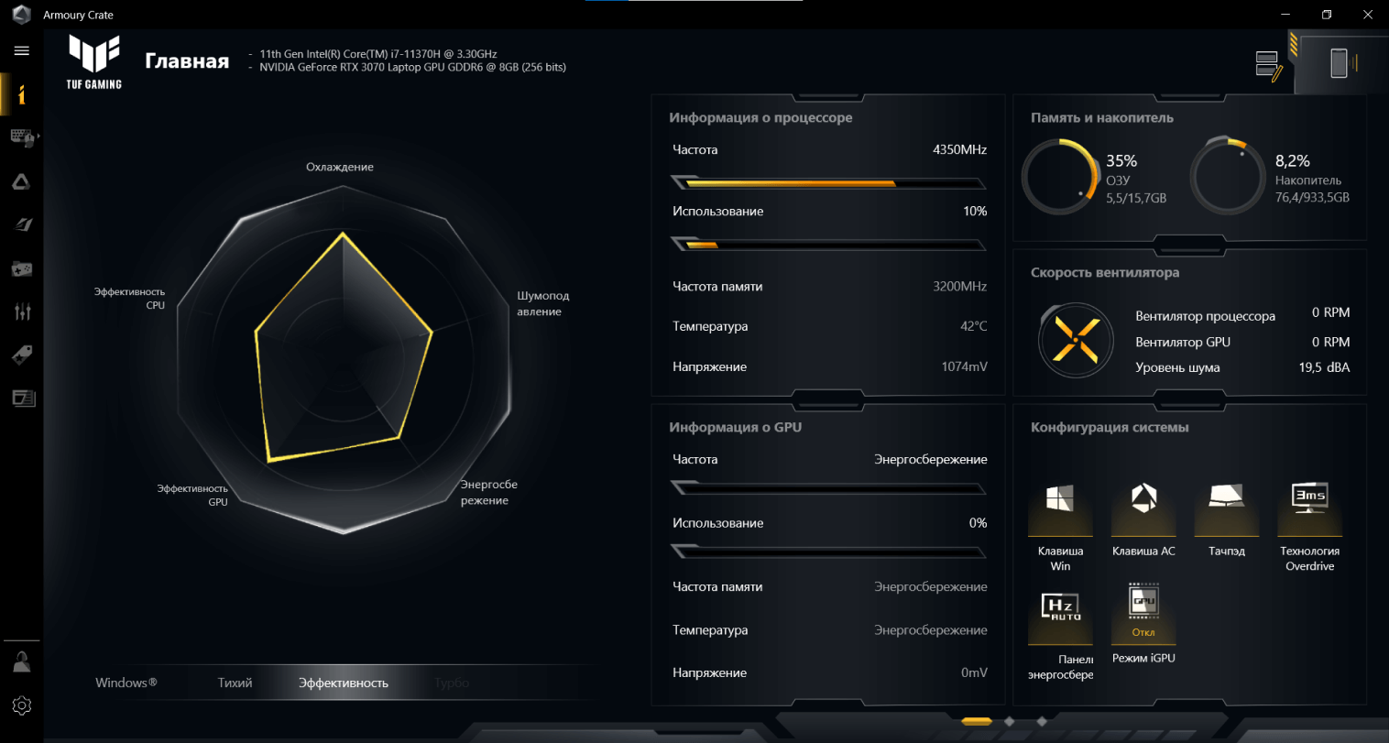Click the Память и накопитель heading
Screen dimensions: 1389x743
click(x=1101, y=117)
